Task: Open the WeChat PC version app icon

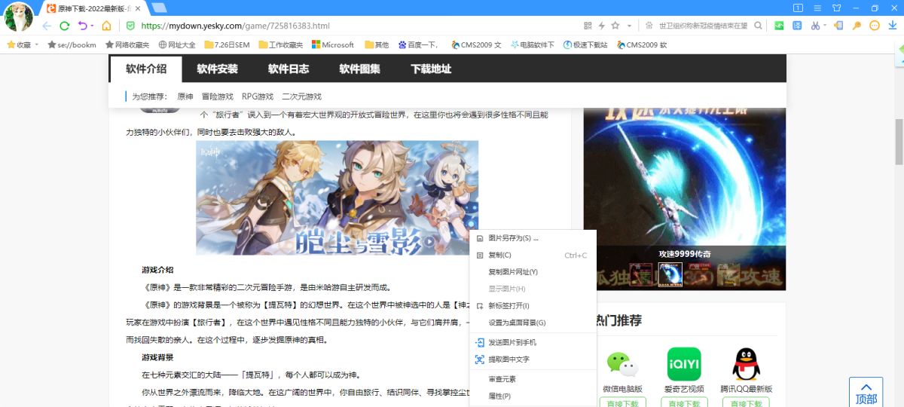Action: point(622,365)
